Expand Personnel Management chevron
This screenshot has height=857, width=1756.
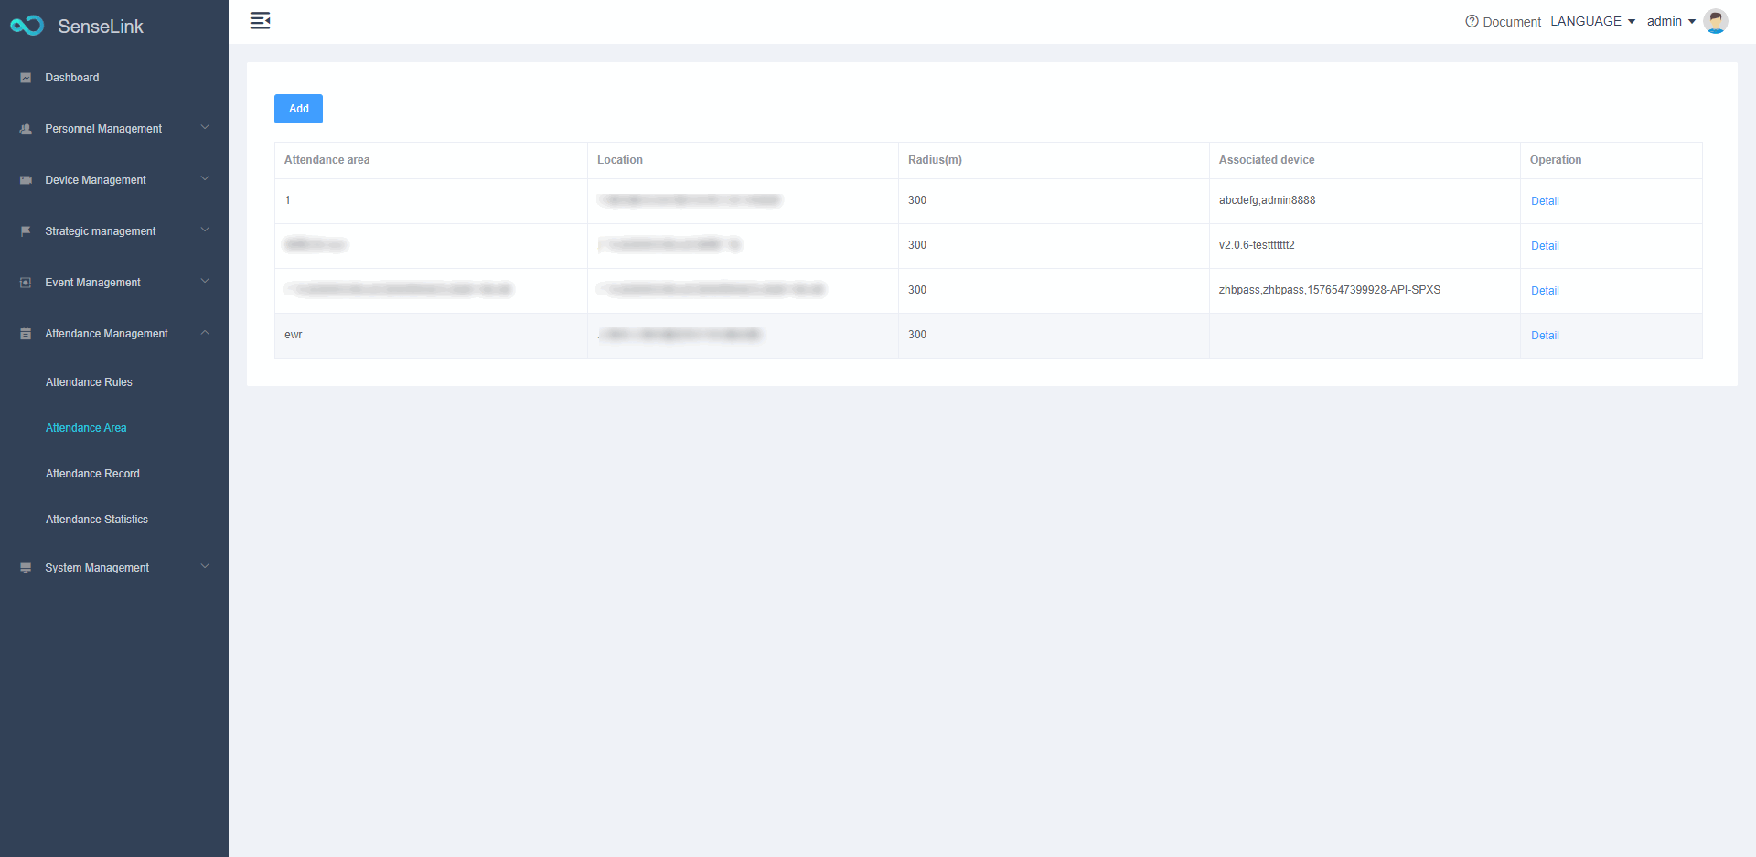205,128
